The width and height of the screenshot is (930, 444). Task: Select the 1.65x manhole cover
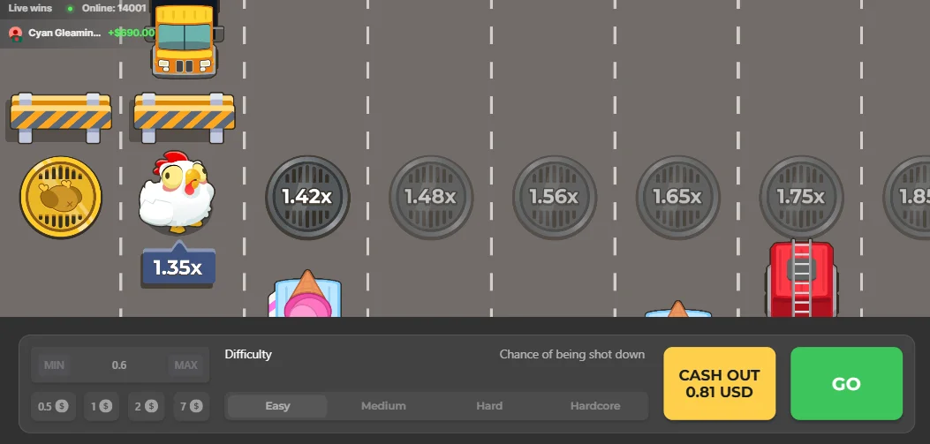[x=677, y=198]
